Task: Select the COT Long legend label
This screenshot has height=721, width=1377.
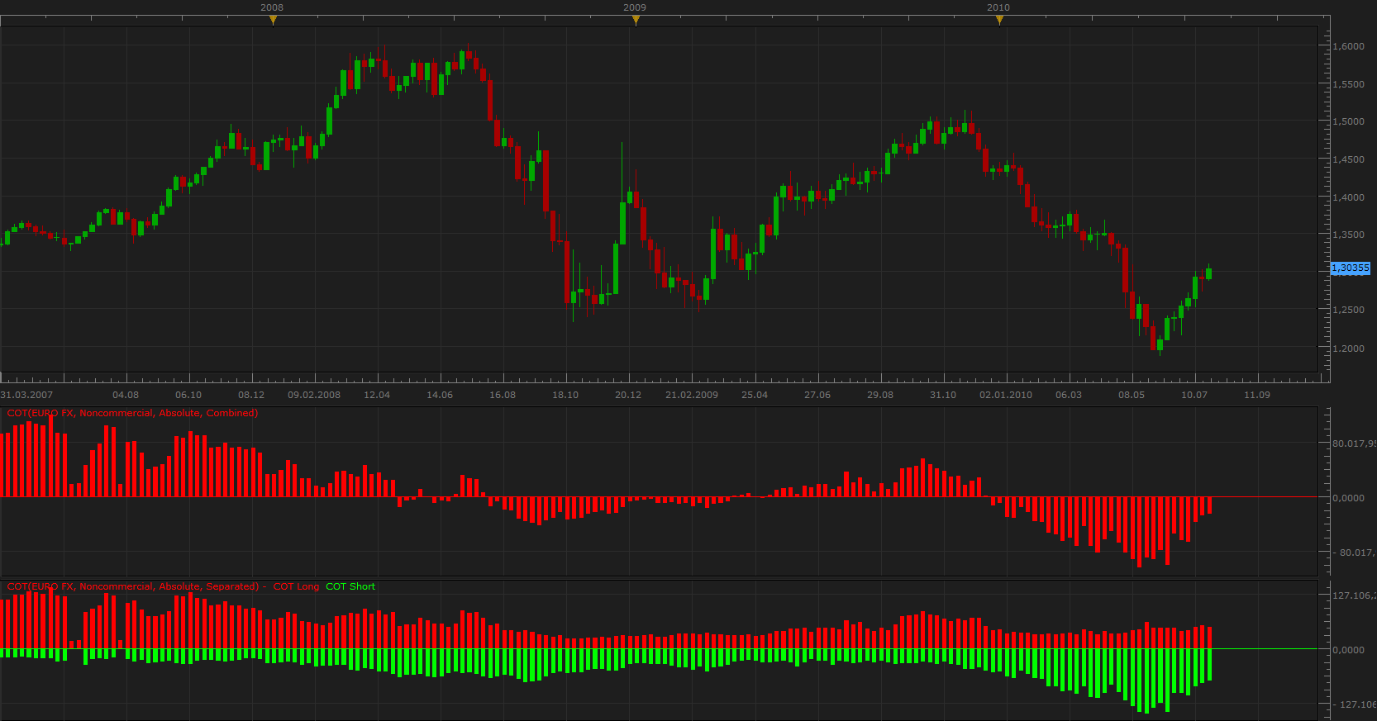Action: (x=296, y=586)
